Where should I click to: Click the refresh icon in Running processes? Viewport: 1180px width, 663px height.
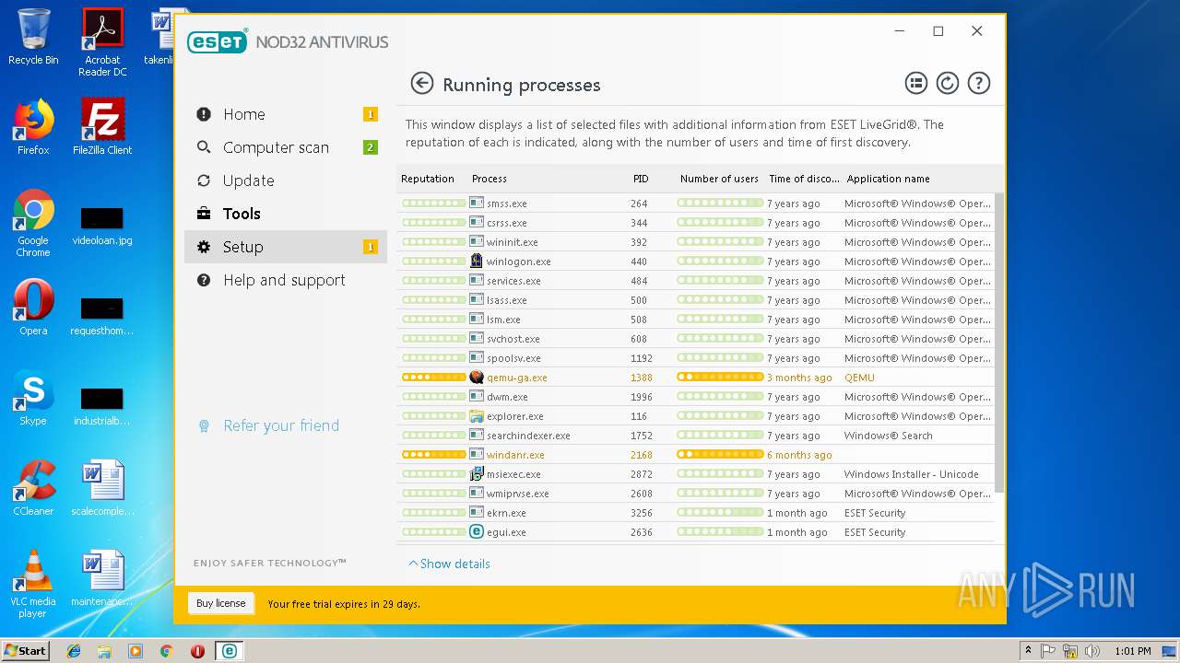pos(947,84)
